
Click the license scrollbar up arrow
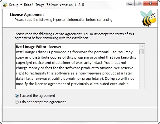142,47
